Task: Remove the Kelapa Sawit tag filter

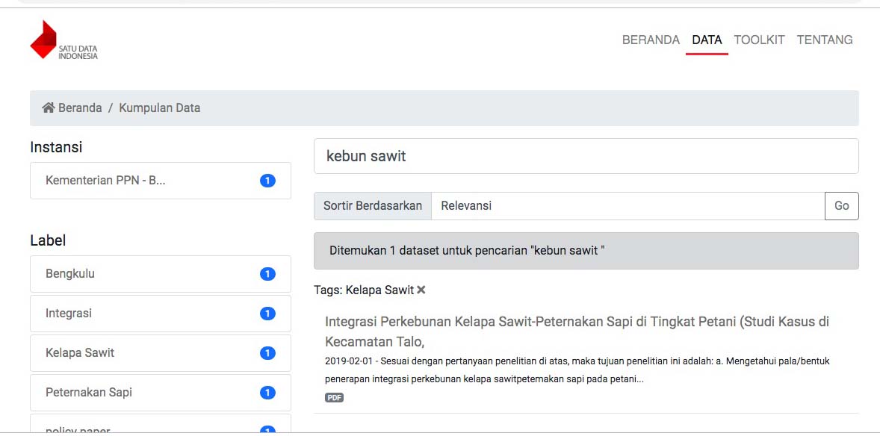Action: pyautogui.click(x=421, y=290)
